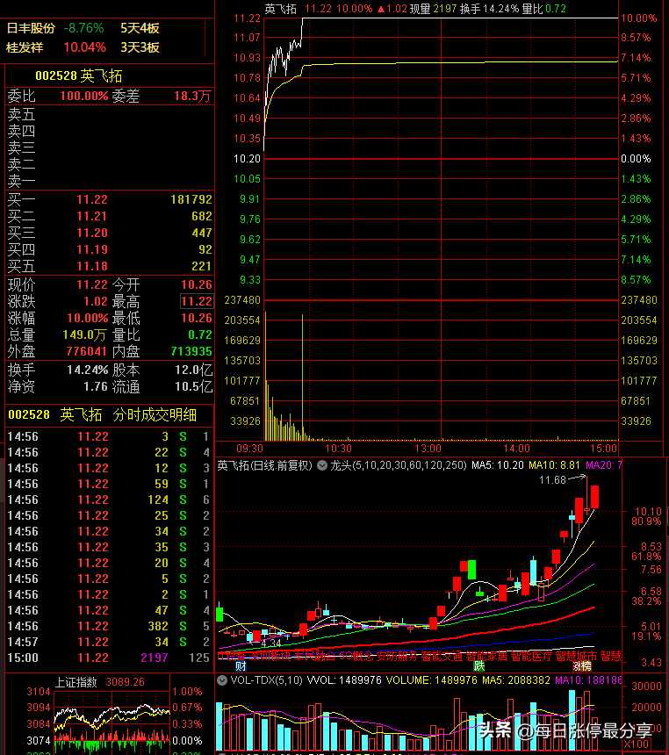Select 桂发祥 3天3板 ticker row
Viewport: 669px width, 755px height.
click(83, 47)
